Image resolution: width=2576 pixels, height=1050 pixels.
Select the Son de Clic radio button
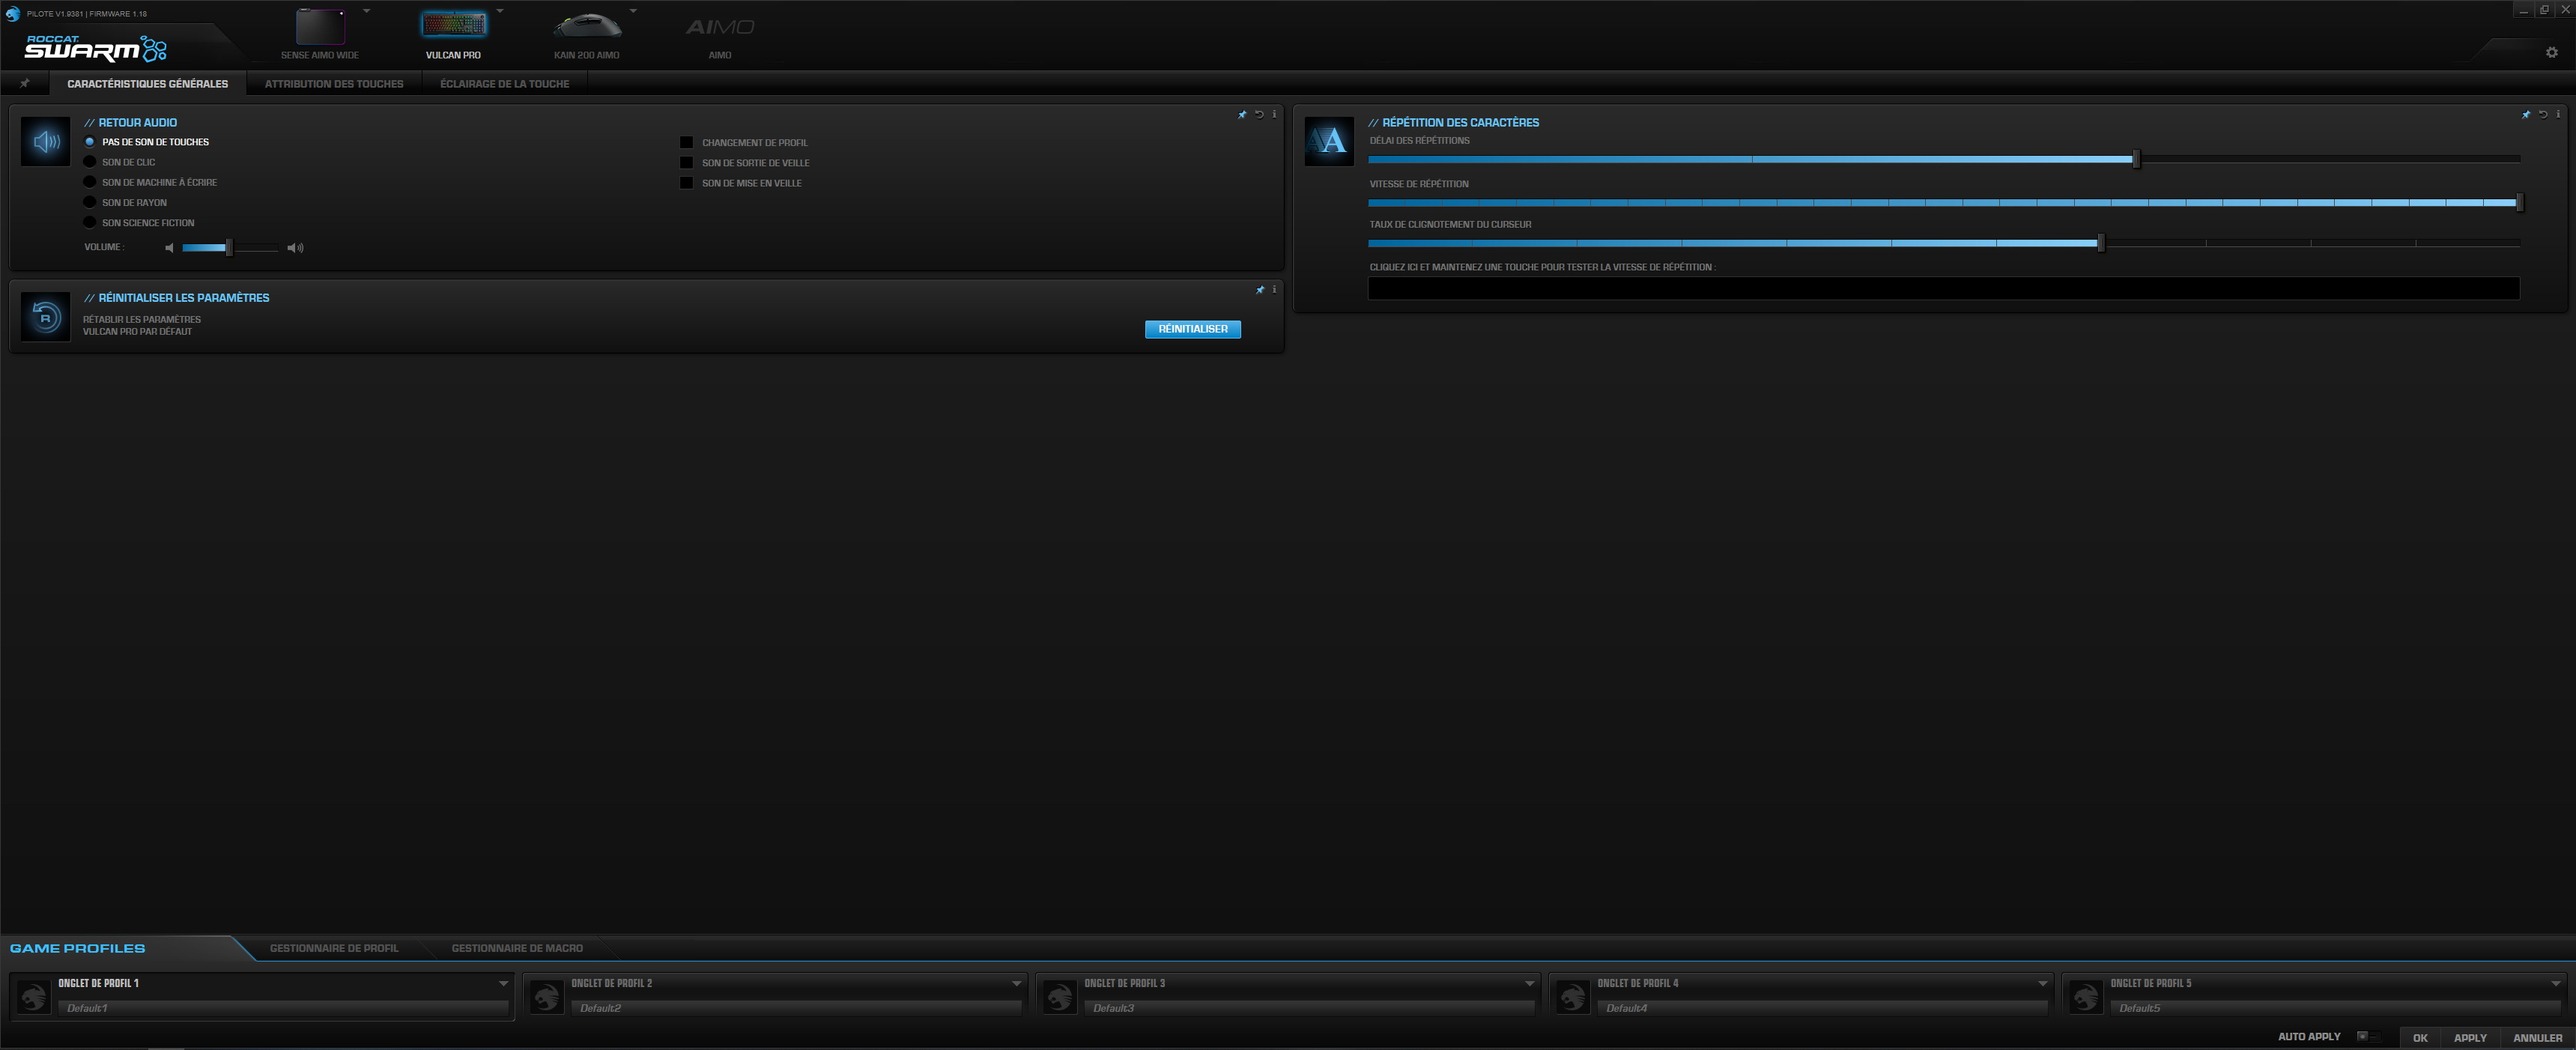(89, 161)
